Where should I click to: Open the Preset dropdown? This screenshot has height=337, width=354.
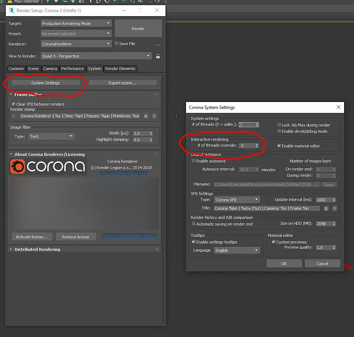[x=76, y=34]
